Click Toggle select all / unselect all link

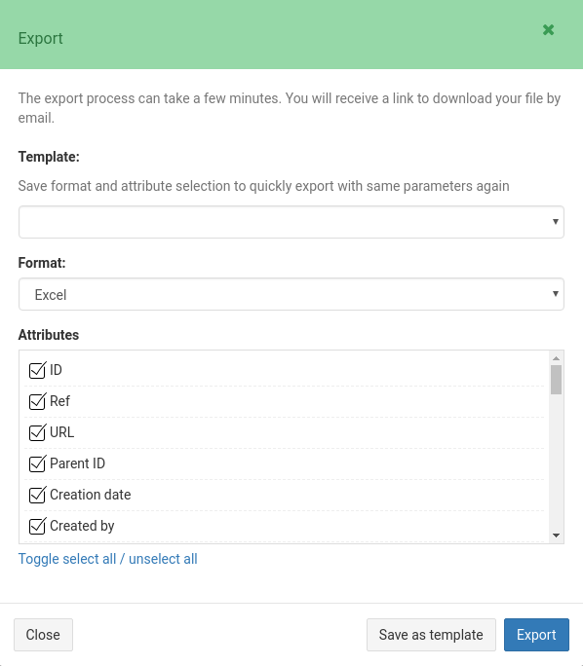click(107, 559)
